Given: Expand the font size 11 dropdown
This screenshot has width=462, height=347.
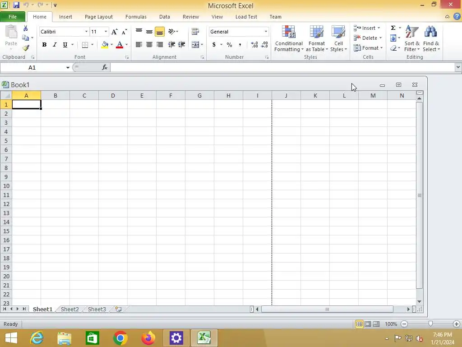Looking at the screenshot, I should click(106, 32).
